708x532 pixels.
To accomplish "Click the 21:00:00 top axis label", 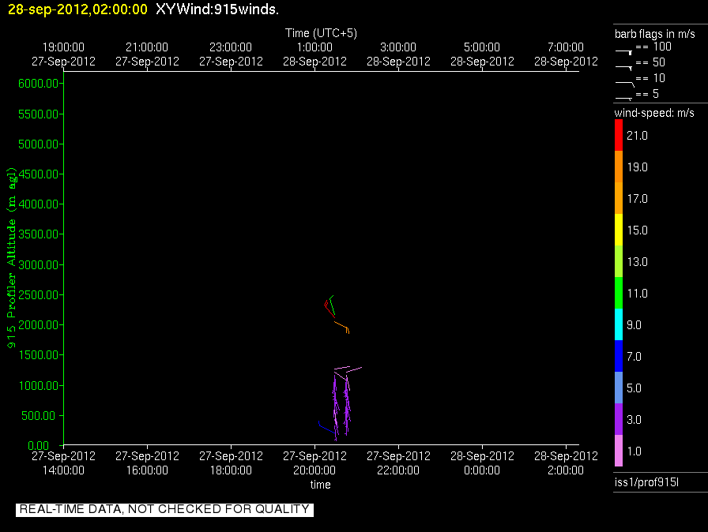I will 147,47.
